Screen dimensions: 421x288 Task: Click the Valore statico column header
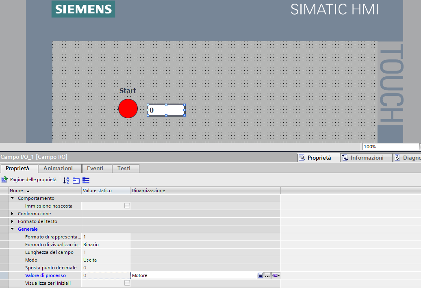pyautogui.click(x=106, y=191)
